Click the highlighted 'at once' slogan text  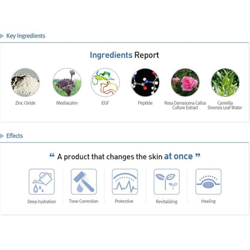(x=178, y=156)
